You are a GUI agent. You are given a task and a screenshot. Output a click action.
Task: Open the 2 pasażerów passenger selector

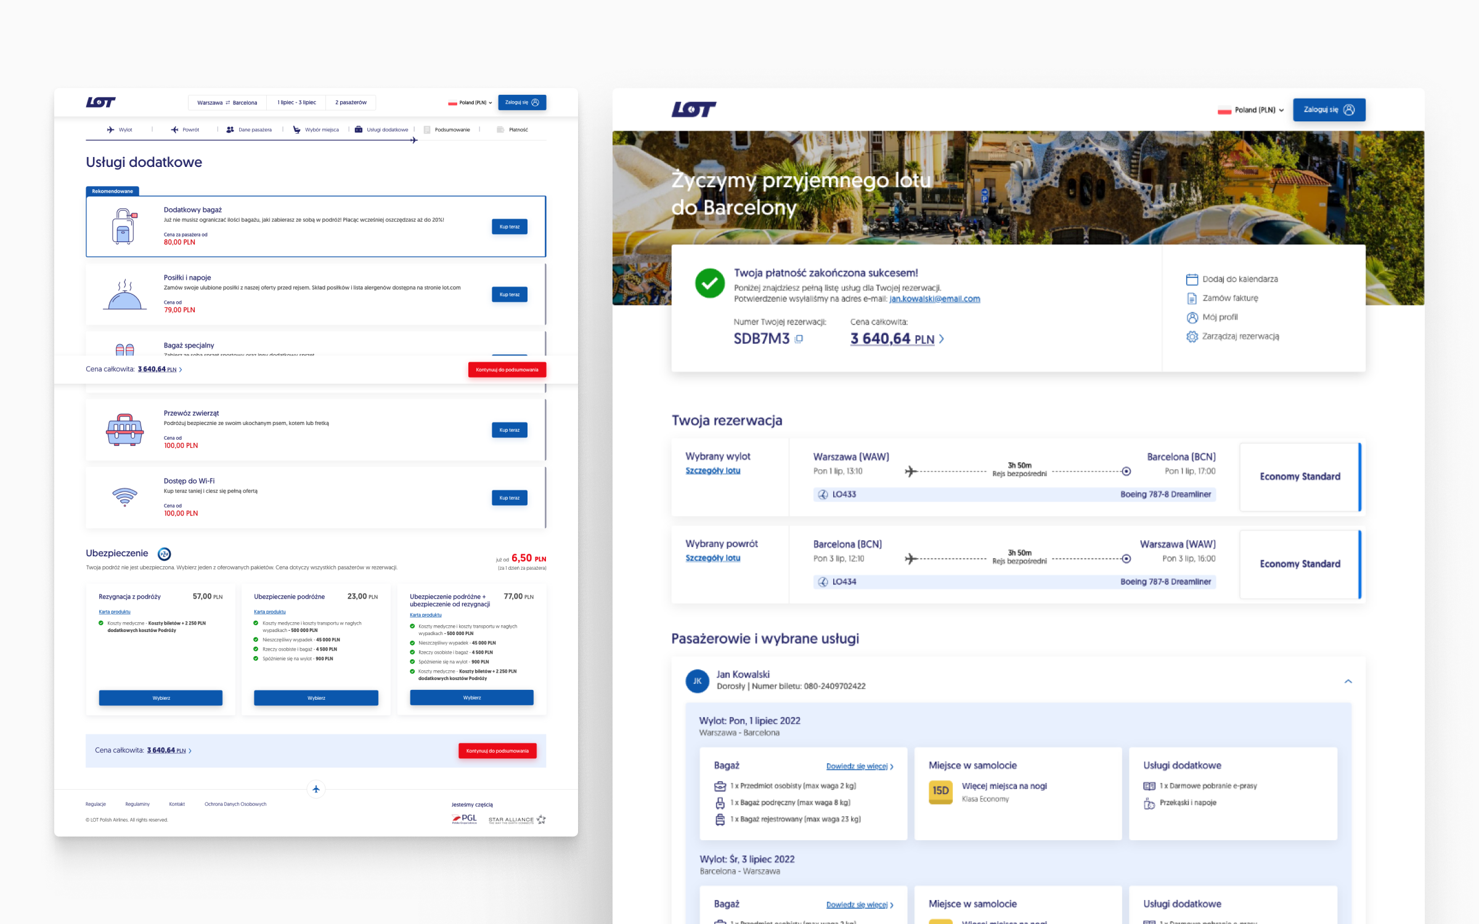(x=351, y=103)
